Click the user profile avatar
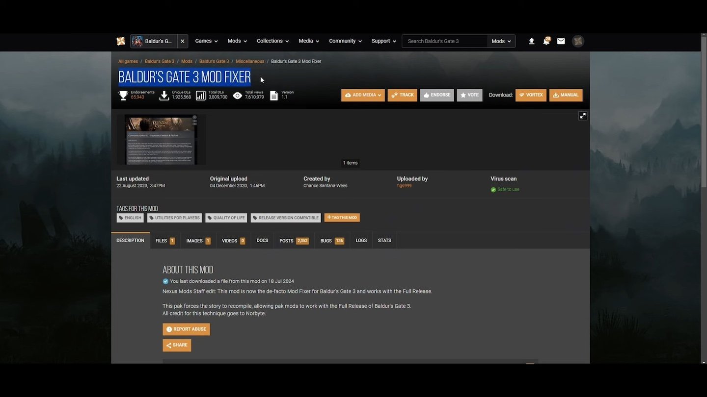The width and height of the screenshot is (707, 397). [x=578, y=41]
